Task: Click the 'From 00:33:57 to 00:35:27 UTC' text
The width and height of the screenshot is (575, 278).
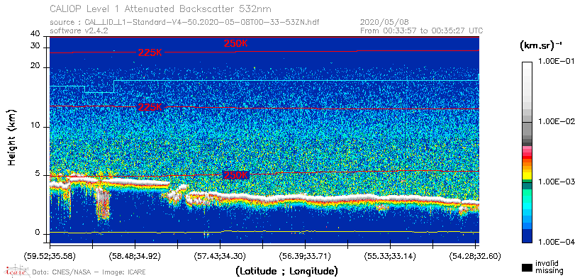Action: [422, 30]
